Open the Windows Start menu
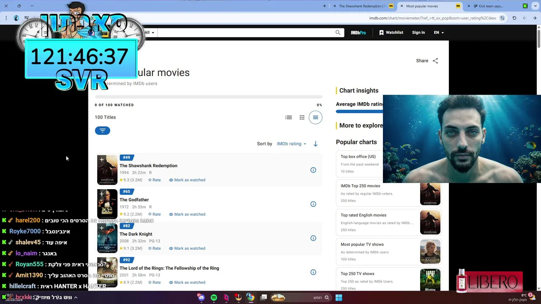The width and height of the screenshot is (541, 304). point(339,298)
